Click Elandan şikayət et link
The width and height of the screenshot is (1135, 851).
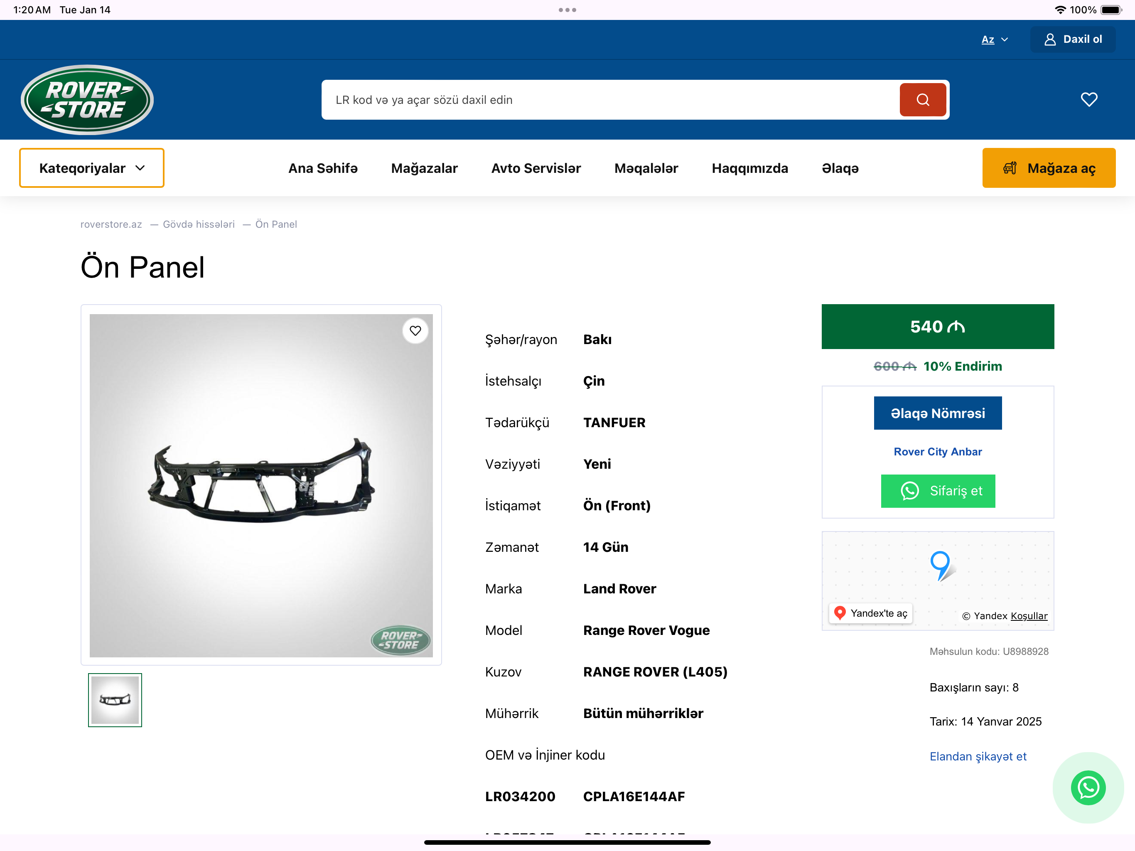point(978,756)
